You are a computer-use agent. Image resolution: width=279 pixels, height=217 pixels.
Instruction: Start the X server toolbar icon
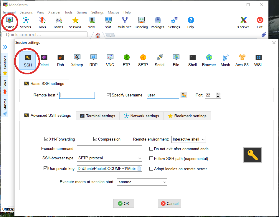243,23
